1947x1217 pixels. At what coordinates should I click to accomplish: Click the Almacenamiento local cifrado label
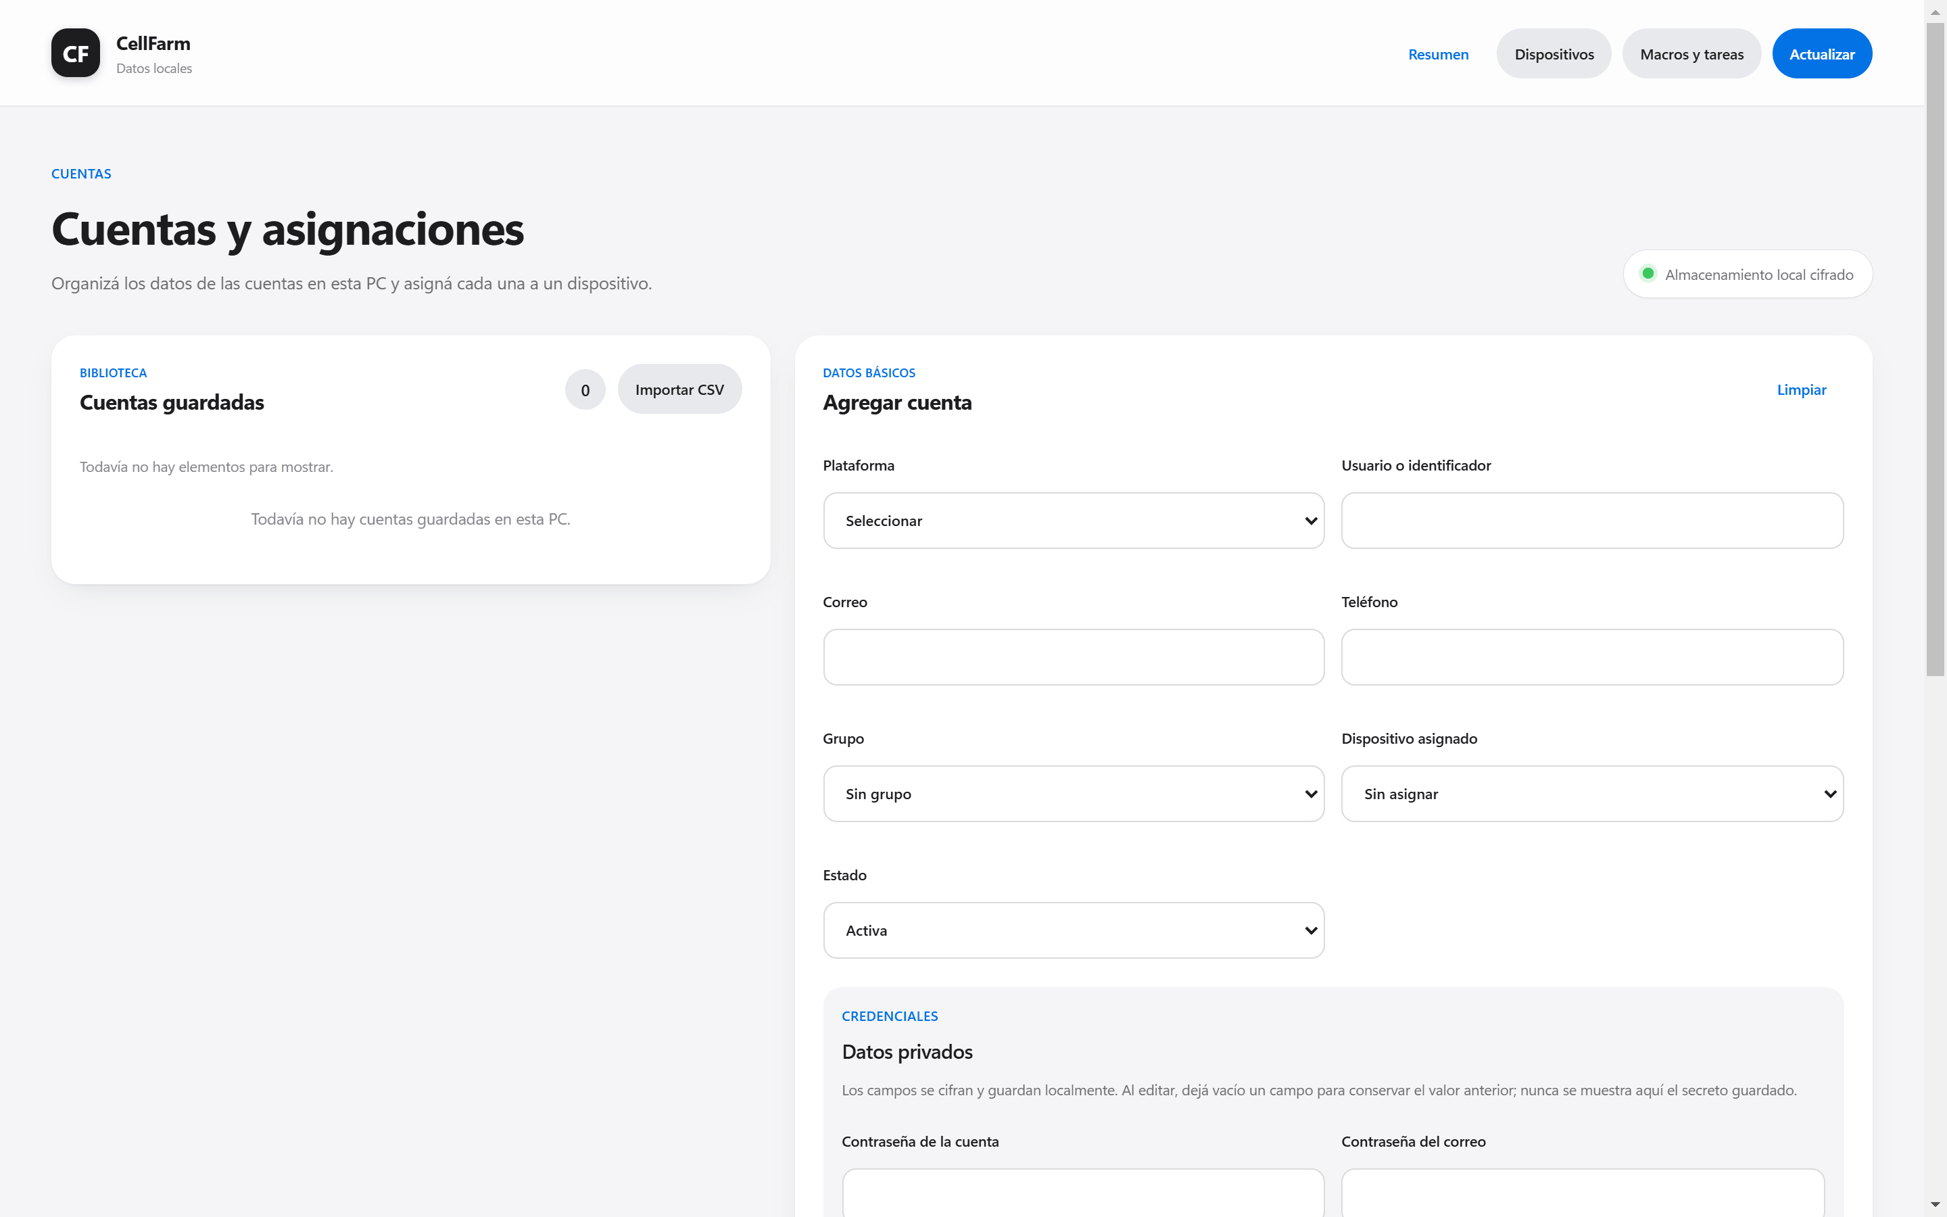click(1759, 275)
